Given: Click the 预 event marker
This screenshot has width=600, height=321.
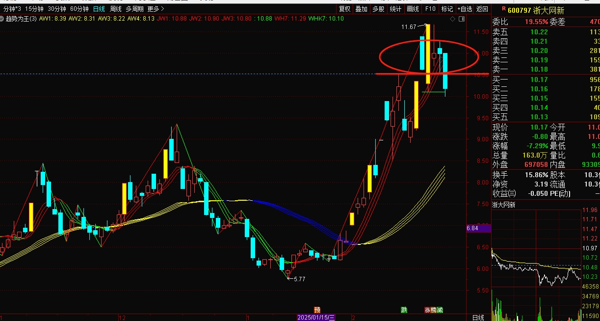Looking at the screenshot, I should [317, 310].
